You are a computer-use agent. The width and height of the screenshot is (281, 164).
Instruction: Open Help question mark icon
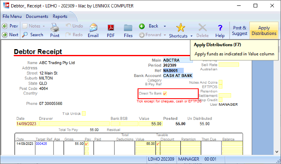[x=220, y=27]
